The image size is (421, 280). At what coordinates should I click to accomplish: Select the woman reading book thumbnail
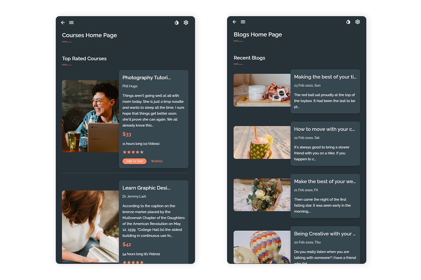click(90, 227)
